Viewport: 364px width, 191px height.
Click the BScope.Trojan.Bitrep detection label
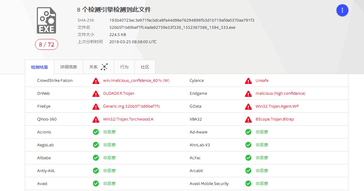coord(274,119)
